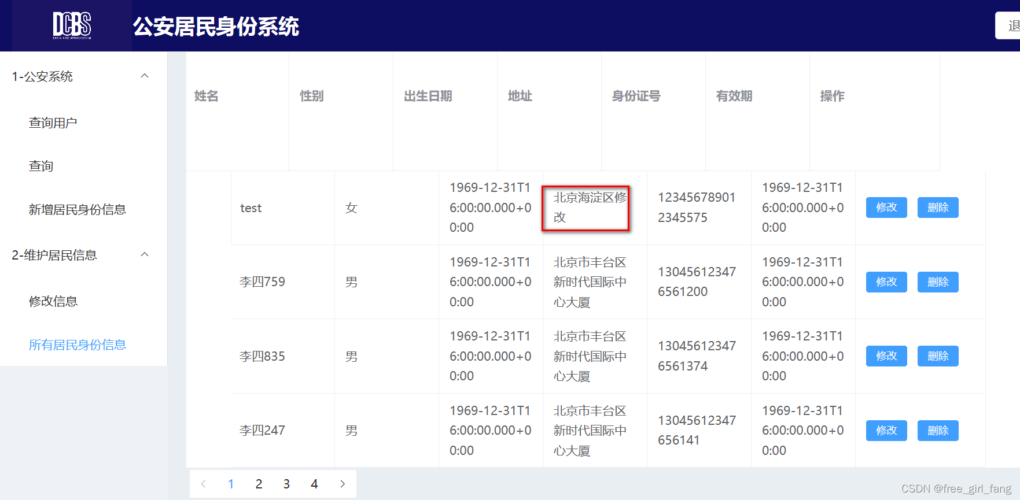This screenshot has width=1020, height=500.
Task: Click the 性别 column header
Action: [x=311, y=96]
